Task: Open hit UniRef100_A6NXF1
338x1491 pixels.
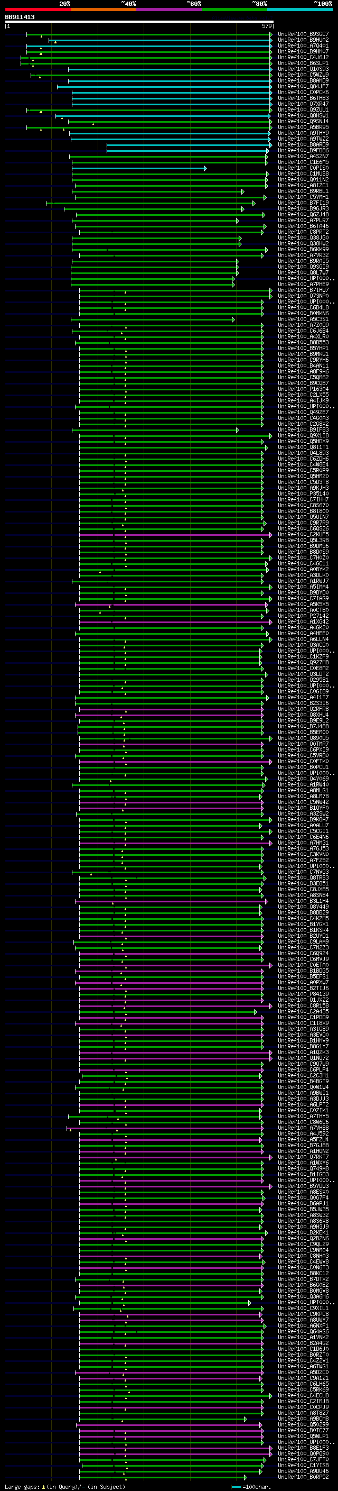Action: point(303,1326)
